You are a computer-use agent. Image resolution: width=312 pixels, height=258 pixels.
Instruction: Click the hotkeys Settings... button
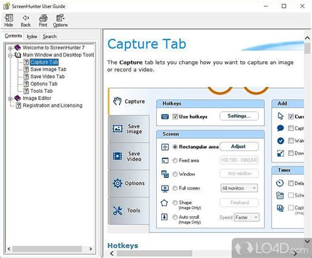[239, 116]
